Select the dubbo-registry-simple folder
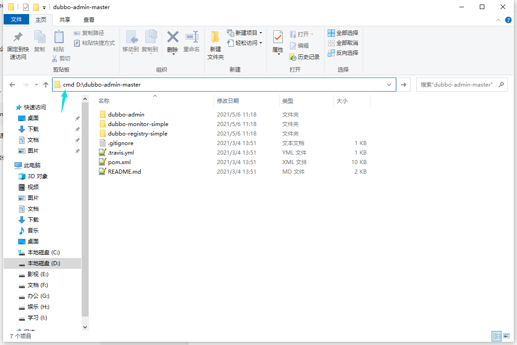Screen dimensions: 517x345 [138, 134]
